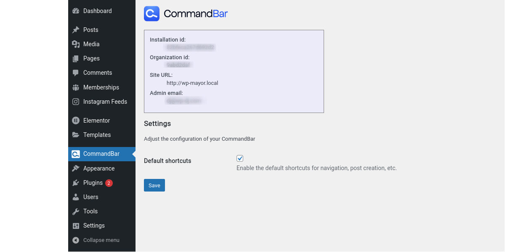
Task: Uncheck the Default shortcuts checkbox
Action: tap(240, 158)
